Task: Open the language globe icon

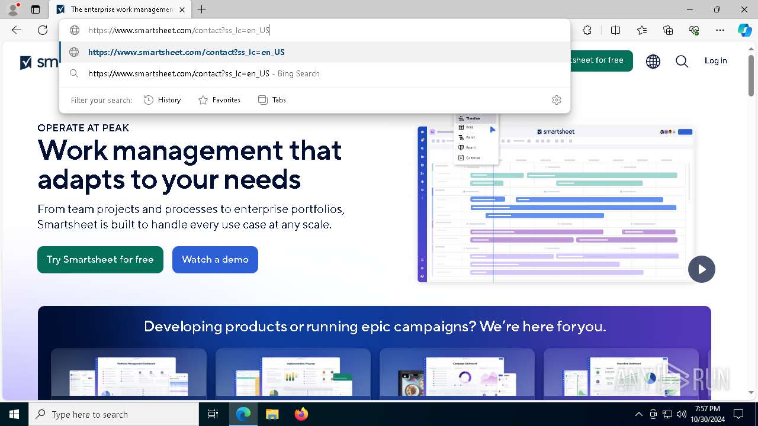Action: click(653, 61)
